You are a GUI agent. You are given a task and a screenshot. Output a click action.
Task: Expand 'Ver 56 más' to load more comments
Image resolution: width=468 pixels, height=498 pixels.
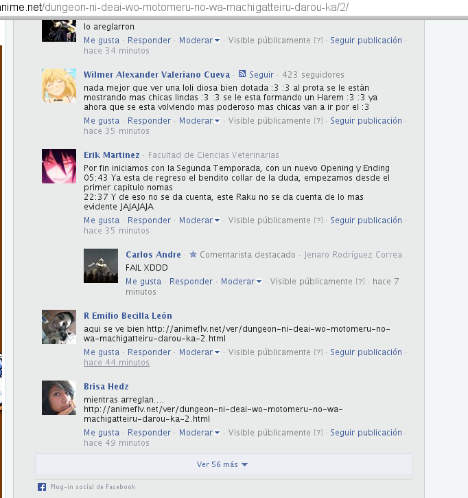(224, 464)
